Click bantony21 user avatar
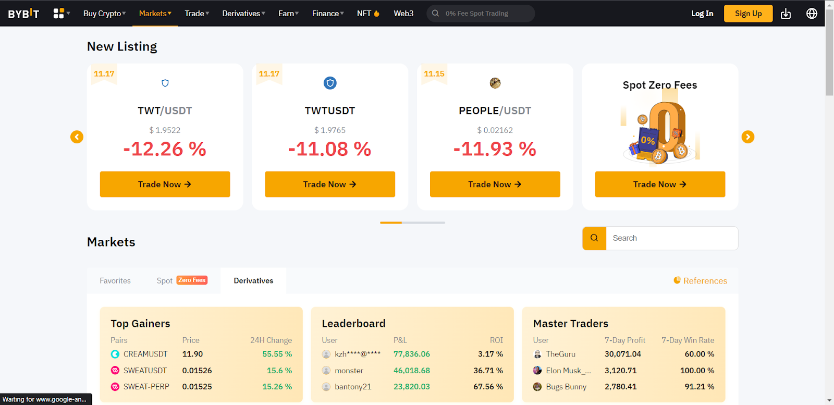The width and height of the screenshot is (834, 405). (326, 387)
